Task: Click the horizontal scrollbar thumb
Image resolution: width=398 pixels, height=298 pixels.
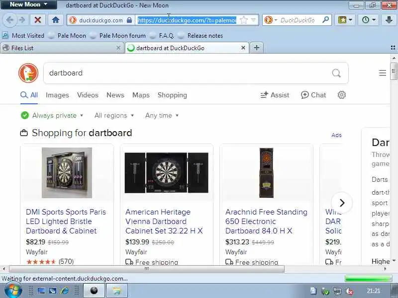Action: coord(147,269)
